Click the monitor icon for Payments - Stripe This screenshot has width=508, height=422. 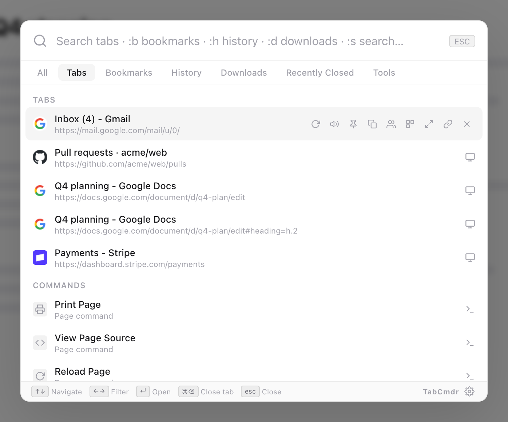470,258
